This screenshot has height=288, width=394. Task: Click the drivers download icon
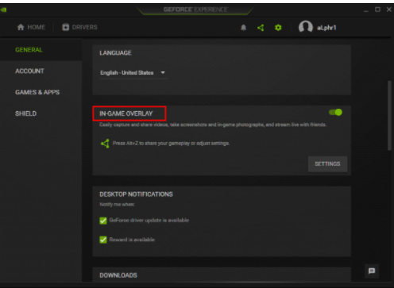click(x=66, y=27)
